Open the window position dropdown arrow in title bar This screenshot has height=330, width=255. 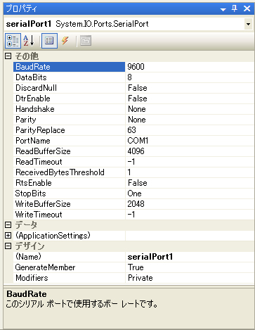pos(223,10)
